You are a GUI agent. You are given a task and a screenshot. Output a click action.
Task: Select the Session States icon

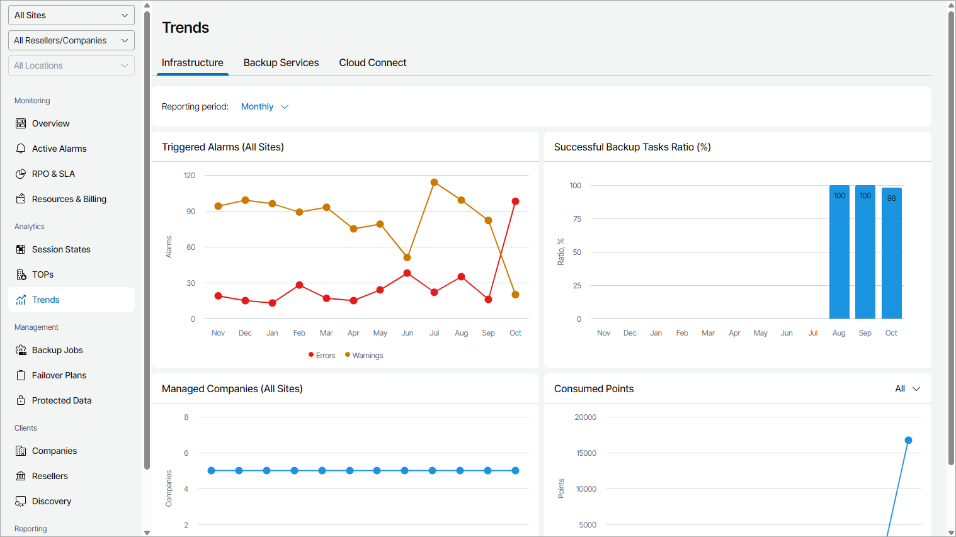(21, 249)
